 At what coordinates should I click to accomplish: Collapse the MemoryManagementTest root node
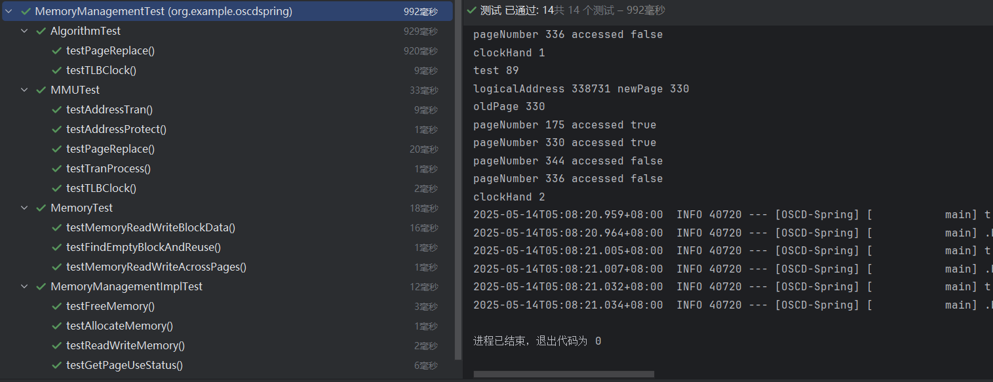(x=9, y=11)
